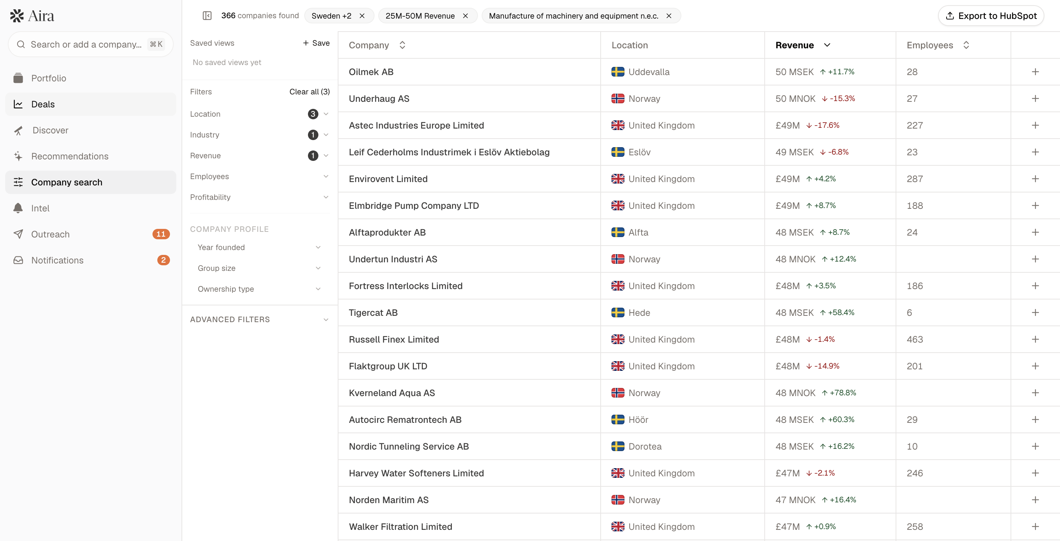Add Undertun Industri AS plus icon

(x=1035, y=259)
